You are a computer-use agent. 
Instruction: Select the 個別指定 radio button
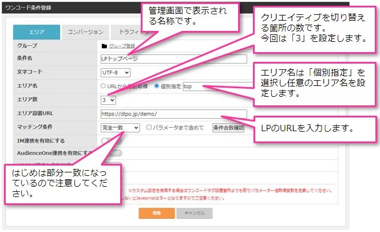pos(157,86)
